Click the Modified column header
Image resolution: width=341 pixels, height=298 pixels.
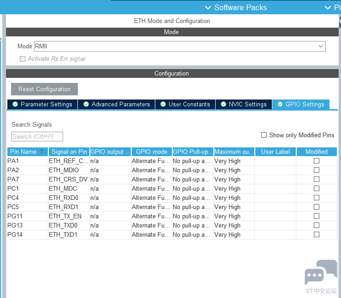[317, 152]
